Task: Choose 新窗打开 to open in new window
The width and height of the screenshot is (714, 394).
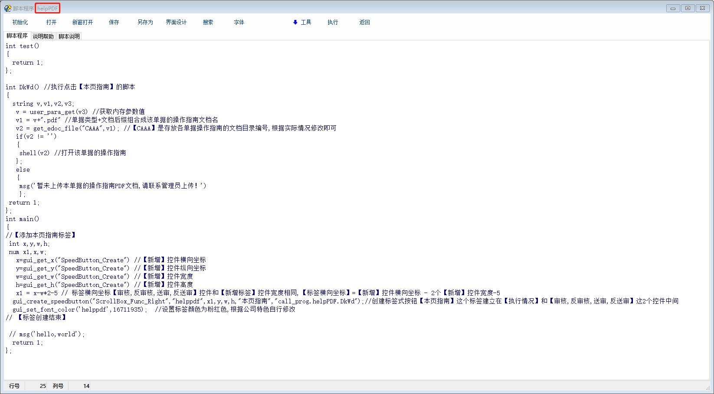Action: pos(82,22)
